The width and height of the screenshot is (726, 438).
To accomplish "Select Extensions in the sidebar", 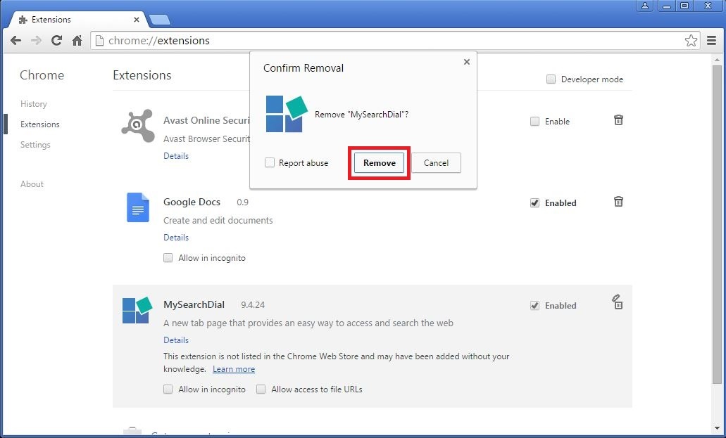I will click(40, 124).
